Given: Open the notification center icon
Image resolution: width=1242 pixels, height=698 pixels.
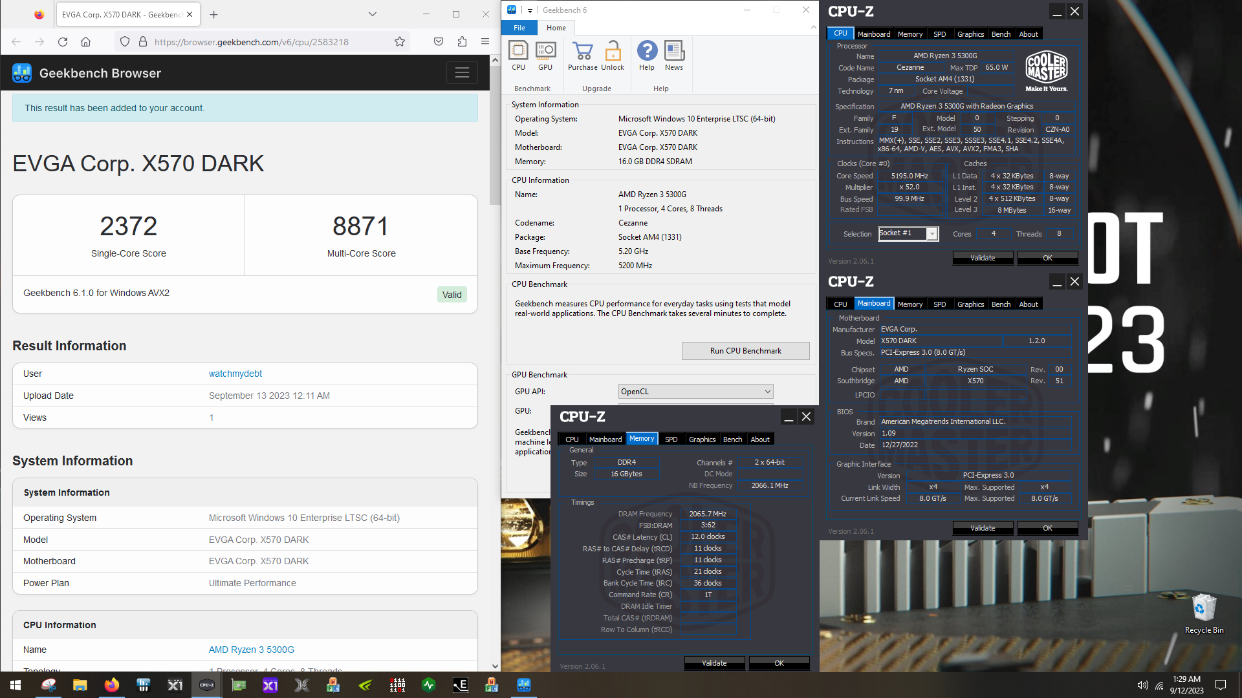Looking at the screenshot, I should click(1221, 685).
